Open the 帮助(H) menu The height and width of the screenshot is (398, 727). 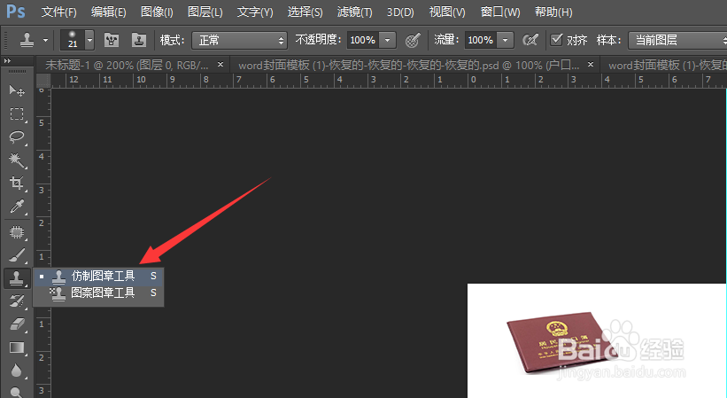553,12
